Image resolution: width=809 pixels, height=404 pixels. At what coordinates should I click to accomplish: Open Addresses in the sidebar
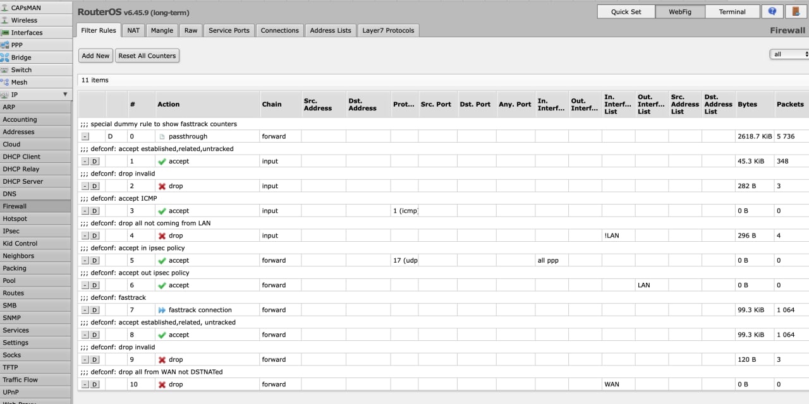(35, 132)
